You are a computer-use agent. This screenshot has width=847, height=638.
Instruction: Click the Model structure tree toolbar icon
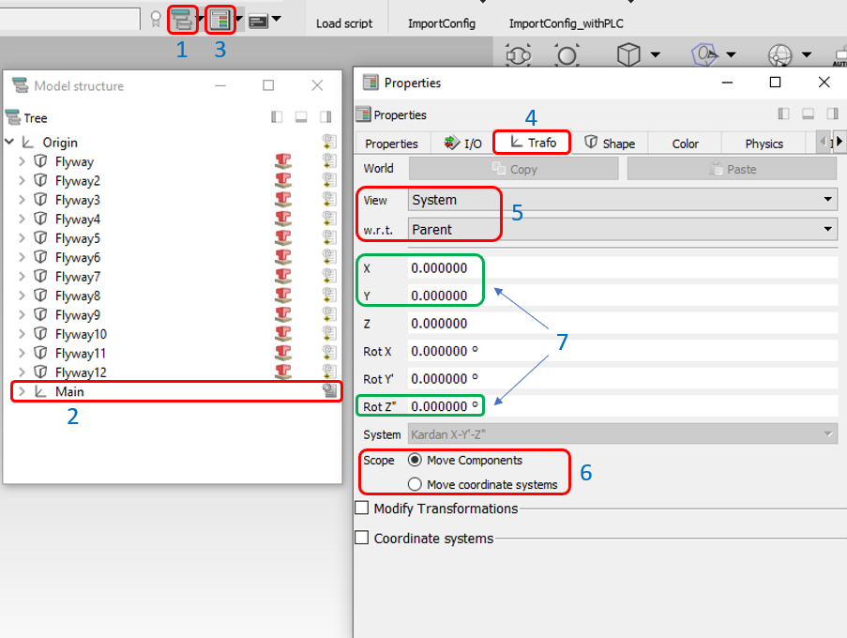coord(181,19)
